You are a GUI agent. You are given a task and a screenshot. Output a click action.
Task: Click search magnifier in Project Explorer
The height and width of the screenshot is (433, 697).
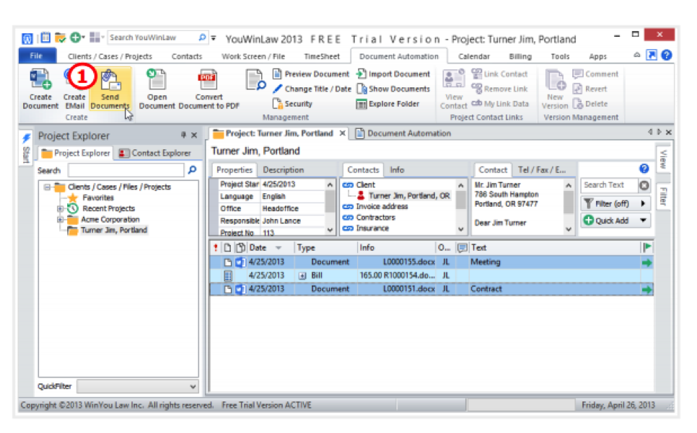(x=192, y=170)
